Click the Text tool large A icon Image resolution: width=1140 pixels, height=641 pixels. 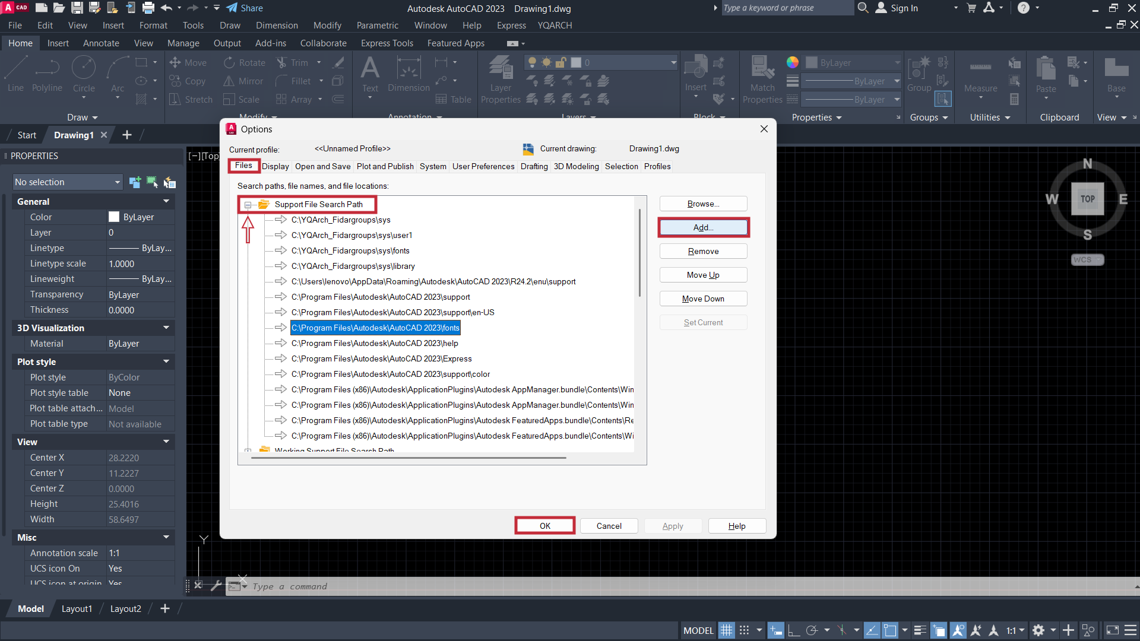pyautogui.click(x=370, y=74)
